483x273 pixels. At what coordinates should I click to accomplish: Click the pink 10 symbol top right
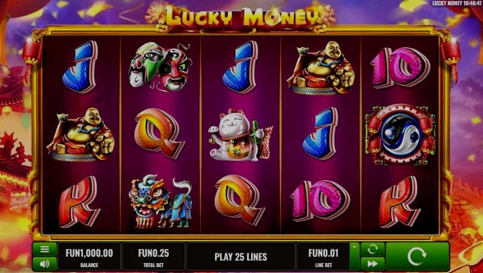click(x=400, y=67)
